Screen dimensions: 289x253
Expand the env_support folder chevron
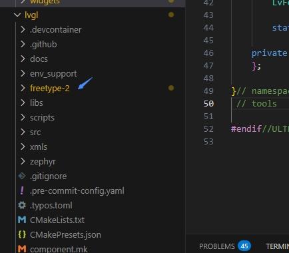pos(23,73)
